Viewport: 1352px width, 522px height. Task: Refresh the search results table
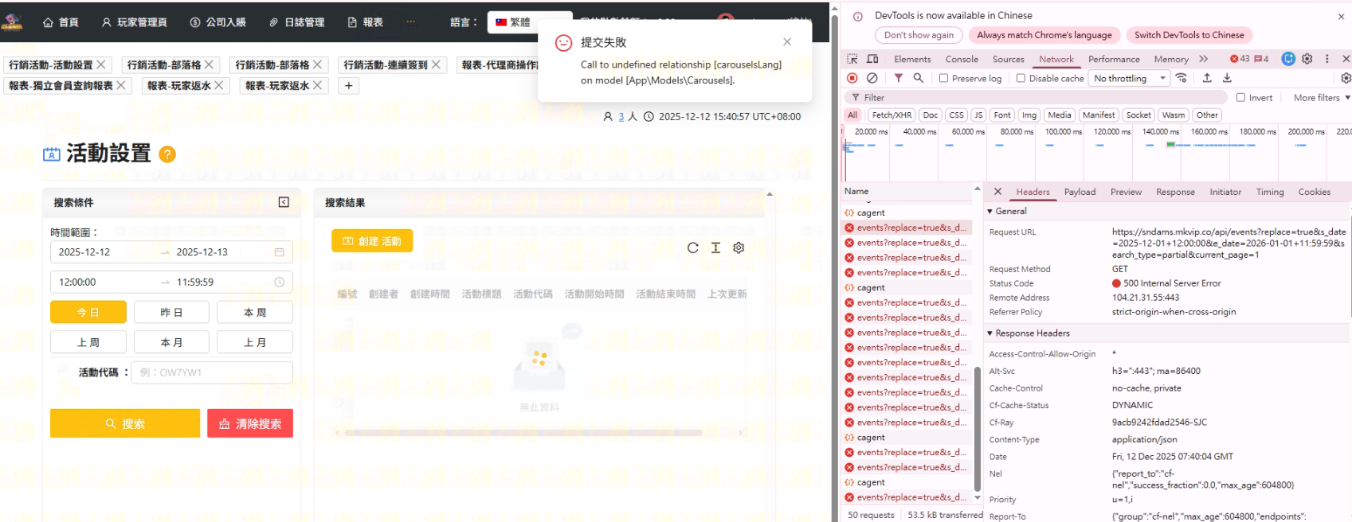click(x=692, y=247)
